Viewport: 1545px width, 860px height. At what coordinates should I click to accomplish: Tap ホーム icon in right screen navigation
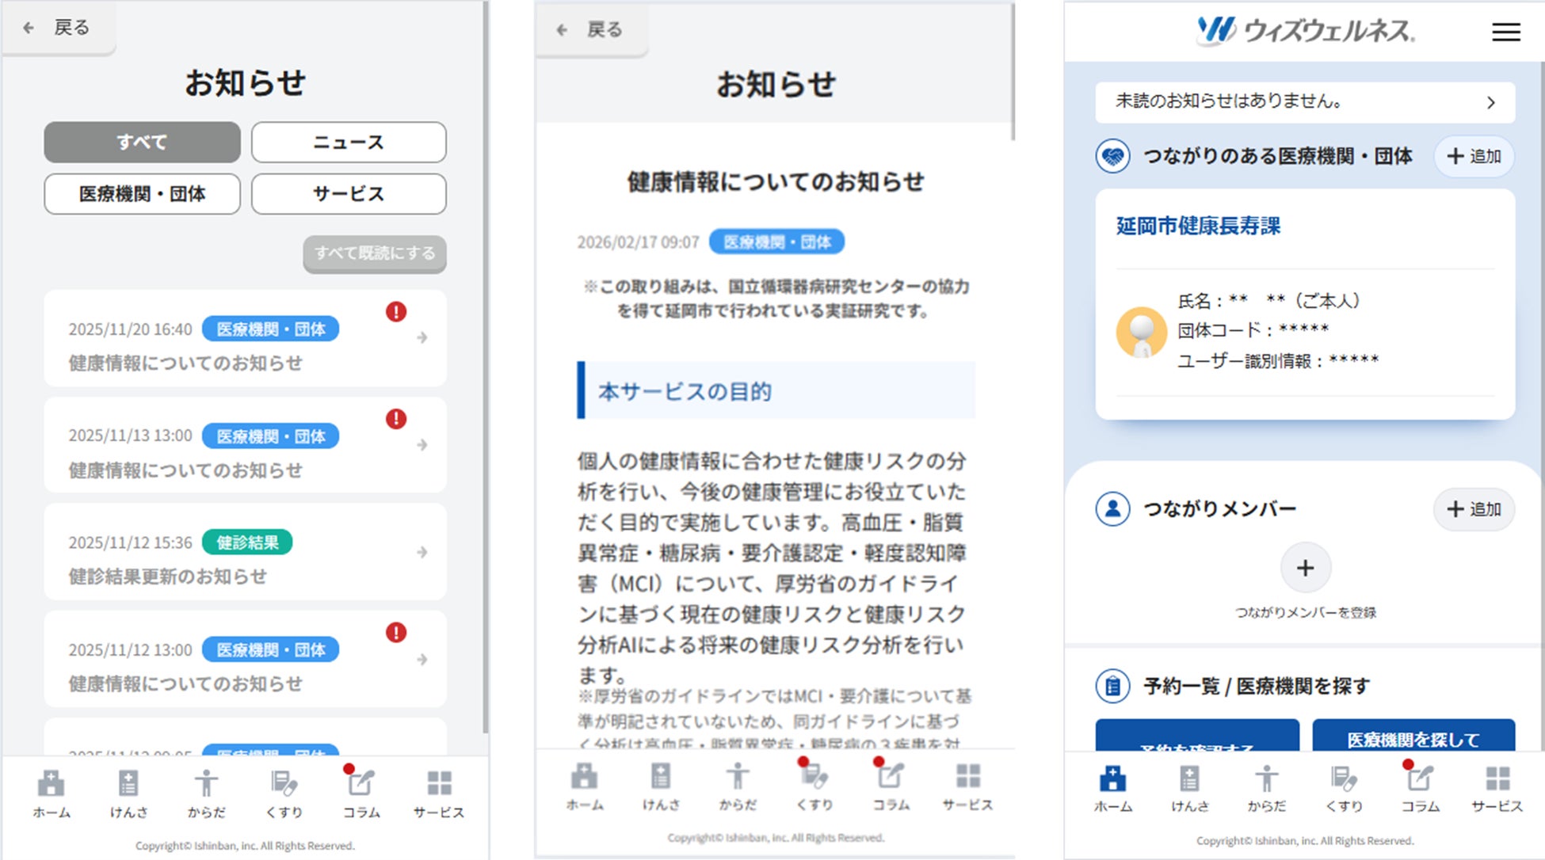coord(1112,780)
